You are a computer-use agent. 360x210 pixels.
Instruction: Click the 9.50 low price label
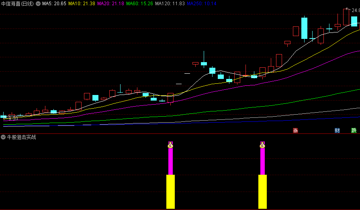click(13, 118)
